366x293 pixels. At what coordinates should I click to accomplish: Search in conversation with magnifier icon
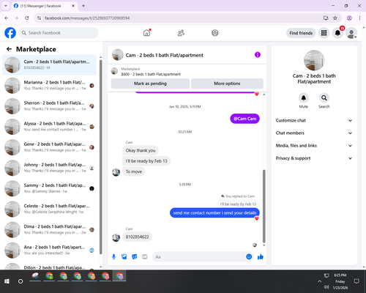tap(324, 98)
